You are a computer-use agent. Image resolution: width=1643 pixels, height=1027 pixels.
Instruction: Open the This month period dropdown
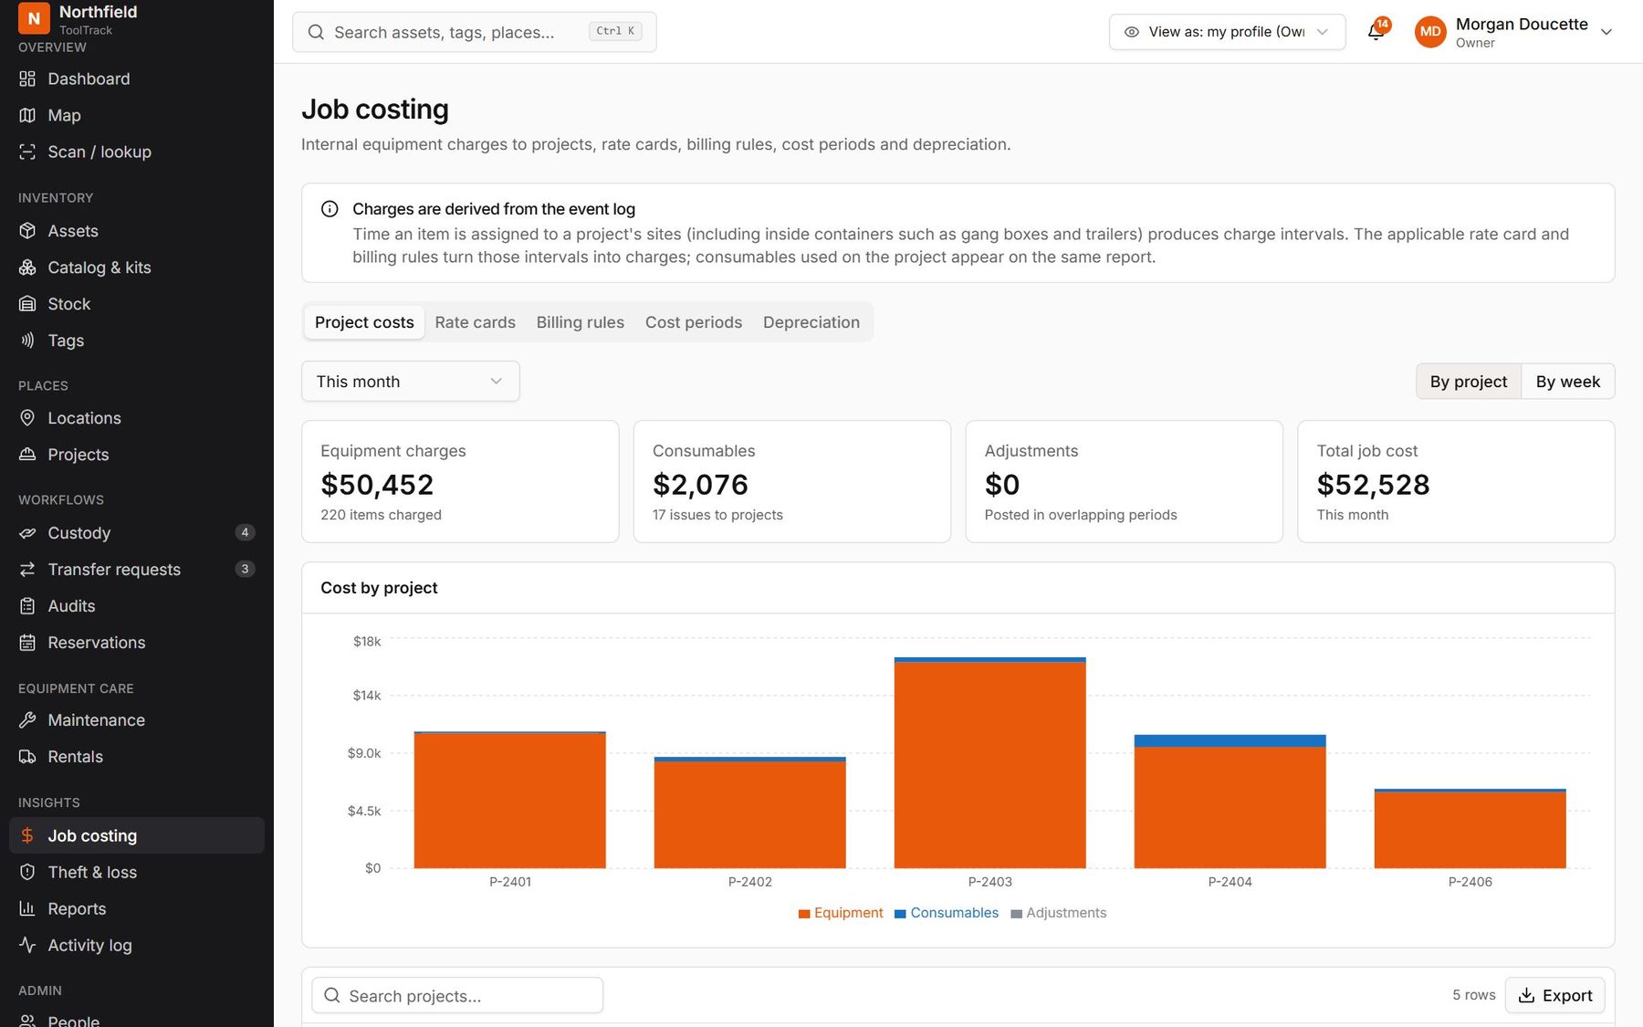coord(410,382)
